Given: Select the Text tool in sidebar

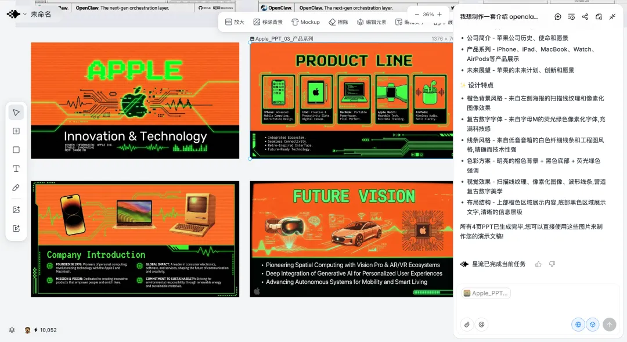Looking at the screenshot, I should point(16,169).
